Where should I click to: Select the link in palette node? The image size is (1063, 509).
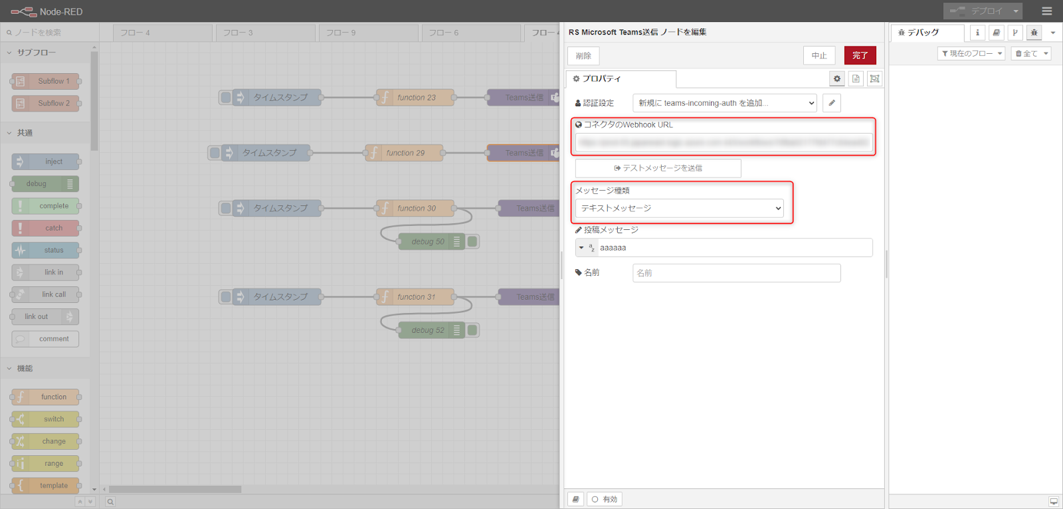45,272
